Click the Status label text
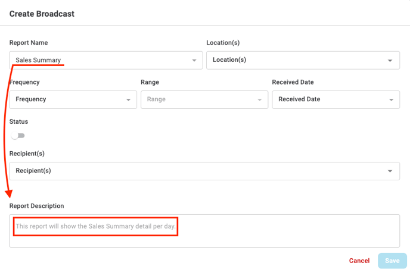410x272 pixels. [18, 121]
